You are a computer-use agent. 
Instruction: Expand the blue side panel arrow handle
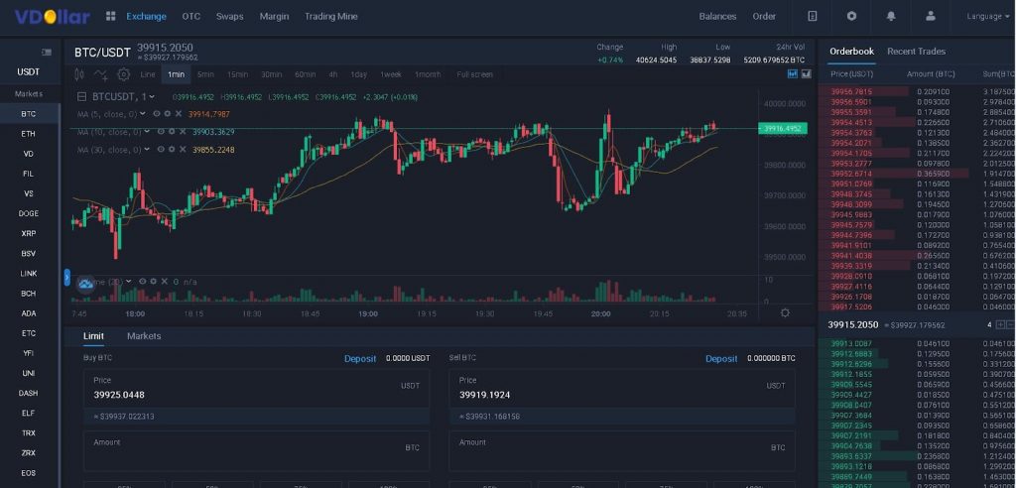pyautogui.click(x=66, y=278)
